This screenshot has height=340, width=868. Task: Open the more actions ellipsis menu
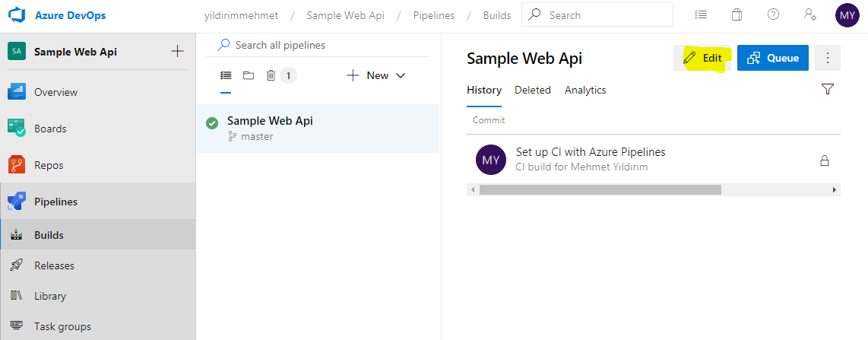[827, 58]
